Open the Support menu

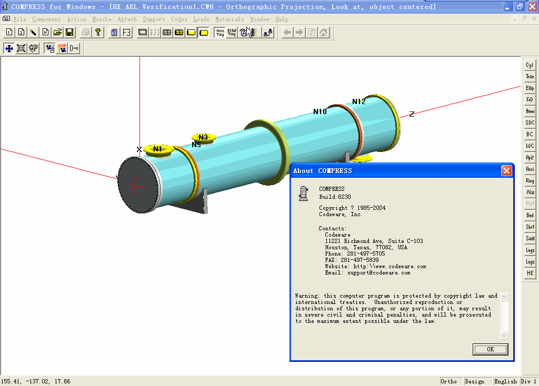point(154,19)
